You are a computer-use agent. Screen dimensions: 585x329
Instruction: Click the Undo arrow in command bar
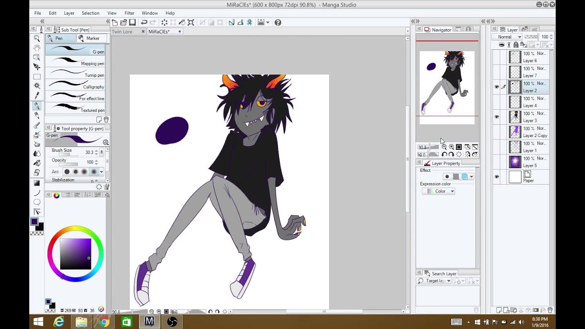point(144,22)
